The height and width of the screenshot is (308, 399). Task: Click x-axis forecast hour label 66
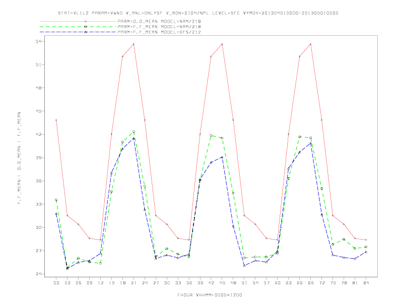(300, 283)
